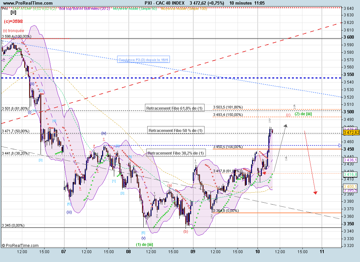Select the Boll sup Boll inf legend entry
The image size is (360, 262).
84,9
